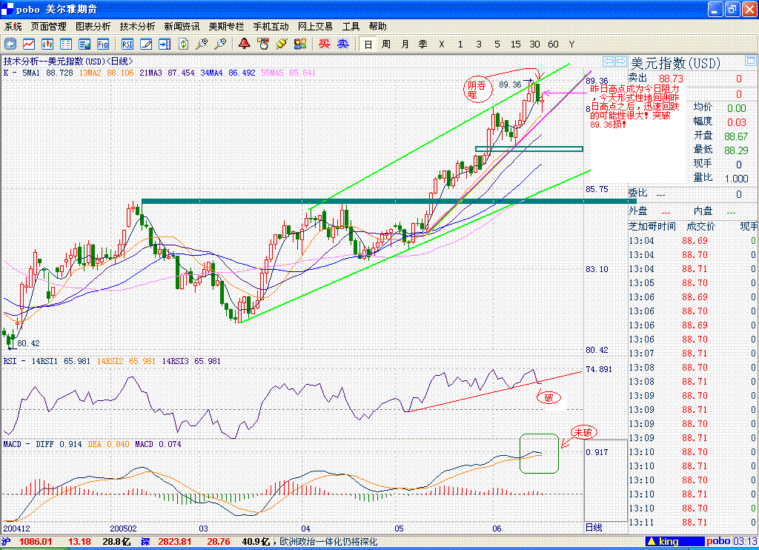Open the 系统 menu
This screenshot has width=759, height=550.
(13, 27)
